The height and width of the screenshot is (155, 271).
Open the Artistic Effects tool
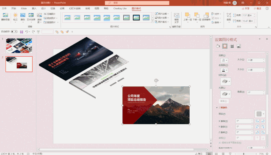click(x=31, y=17)
